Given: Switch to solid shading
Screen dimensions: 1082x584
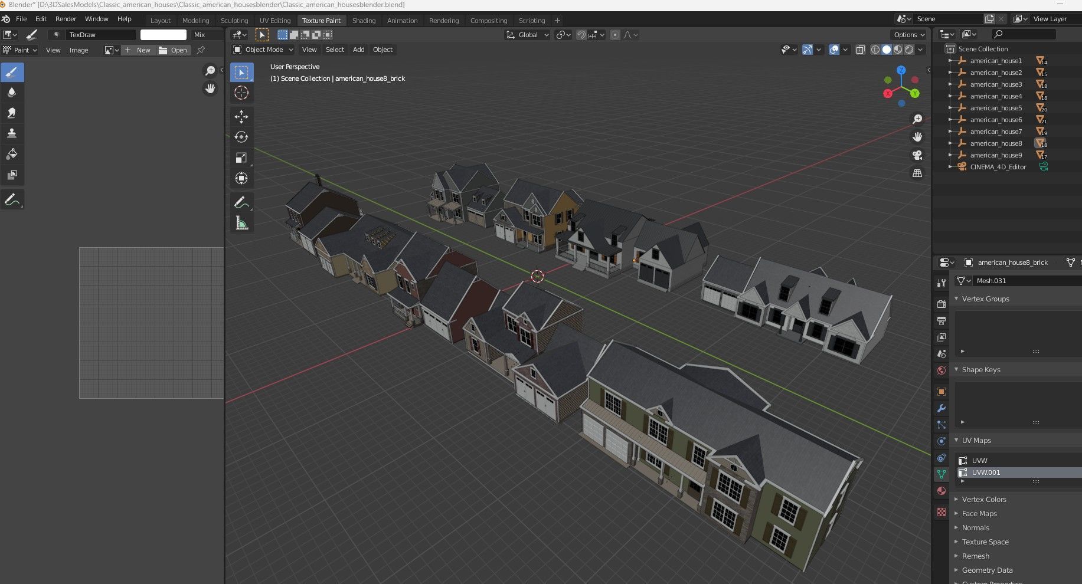Looking at the screenshot, I should tap(887, 50).
